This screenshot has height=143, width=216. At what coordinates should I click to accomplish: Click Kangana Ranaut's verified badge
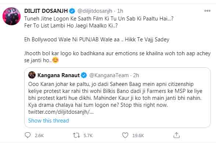pos(84,75)
